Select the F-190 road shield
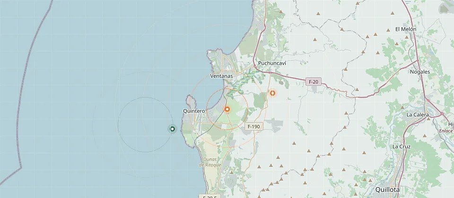 click(x=254, y=126)
